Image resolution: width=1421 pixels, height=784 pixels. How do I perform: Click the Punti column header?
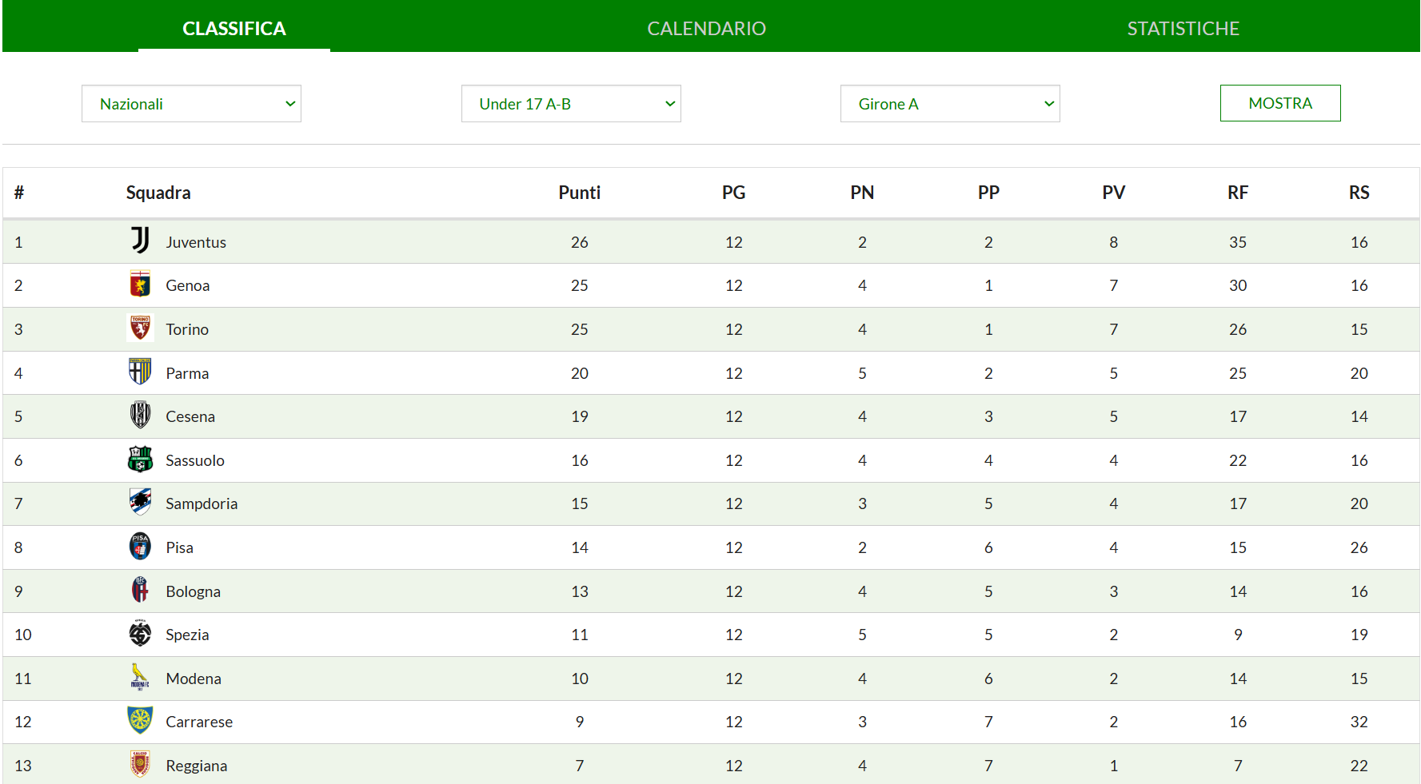579,193
